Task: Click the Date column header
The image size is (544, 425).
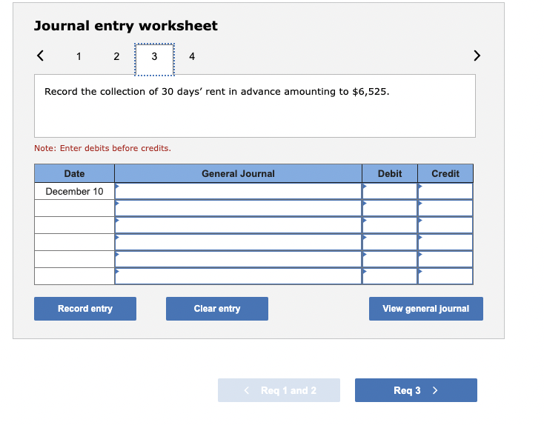Action: (74, 173)
